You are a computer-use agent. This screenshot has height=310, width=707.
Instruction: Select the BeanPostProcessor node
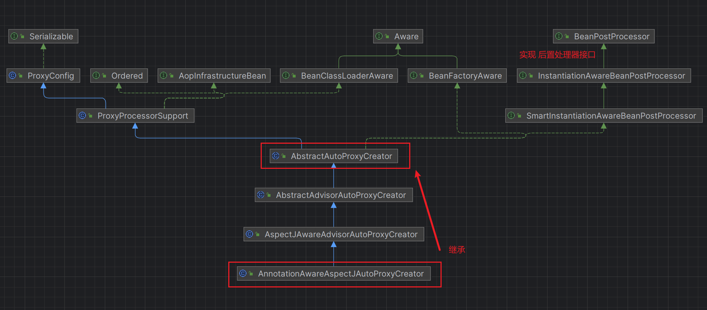604,36
